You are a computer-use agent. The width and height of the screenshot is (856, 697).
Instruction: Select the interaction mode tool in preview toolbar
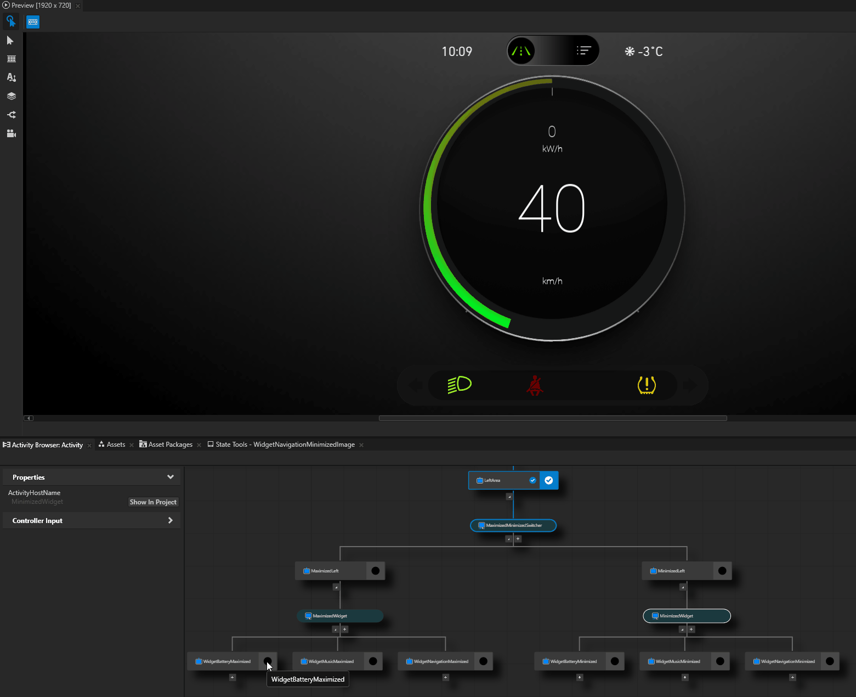pyautogui.click(x=11, y=21)
